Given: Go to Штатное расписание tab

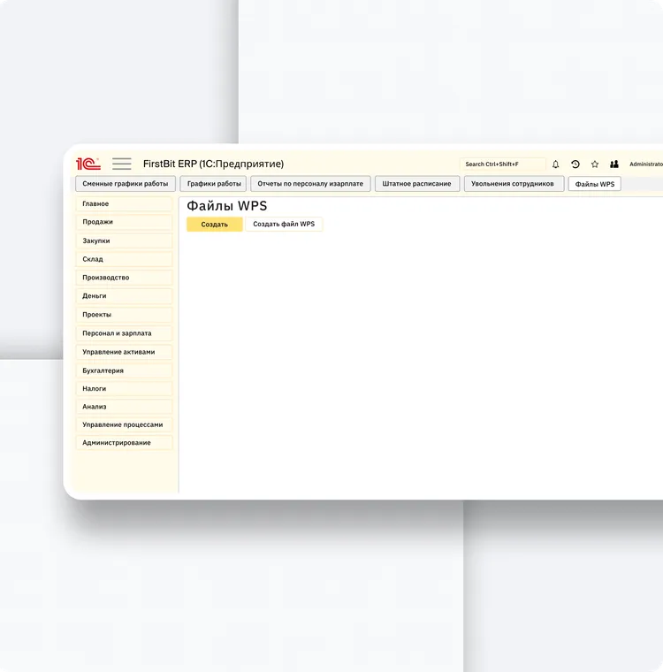Looking at the screenshot, I should [x=416, y=184].
